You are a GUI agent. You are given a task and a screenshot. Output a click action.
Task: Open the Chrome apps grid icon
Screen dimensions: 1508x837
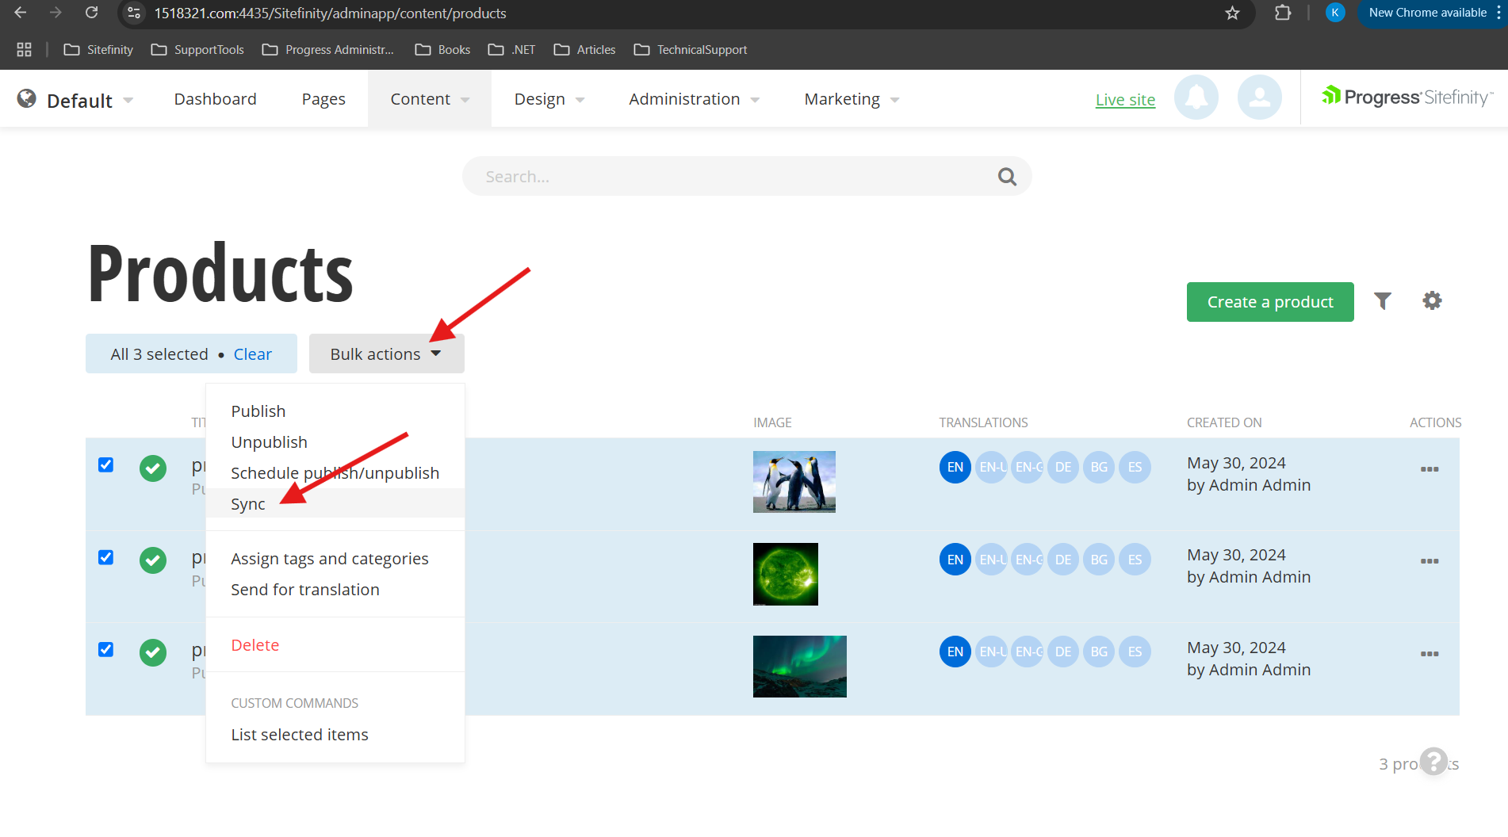pyautogui.click(x=24, y=49)
